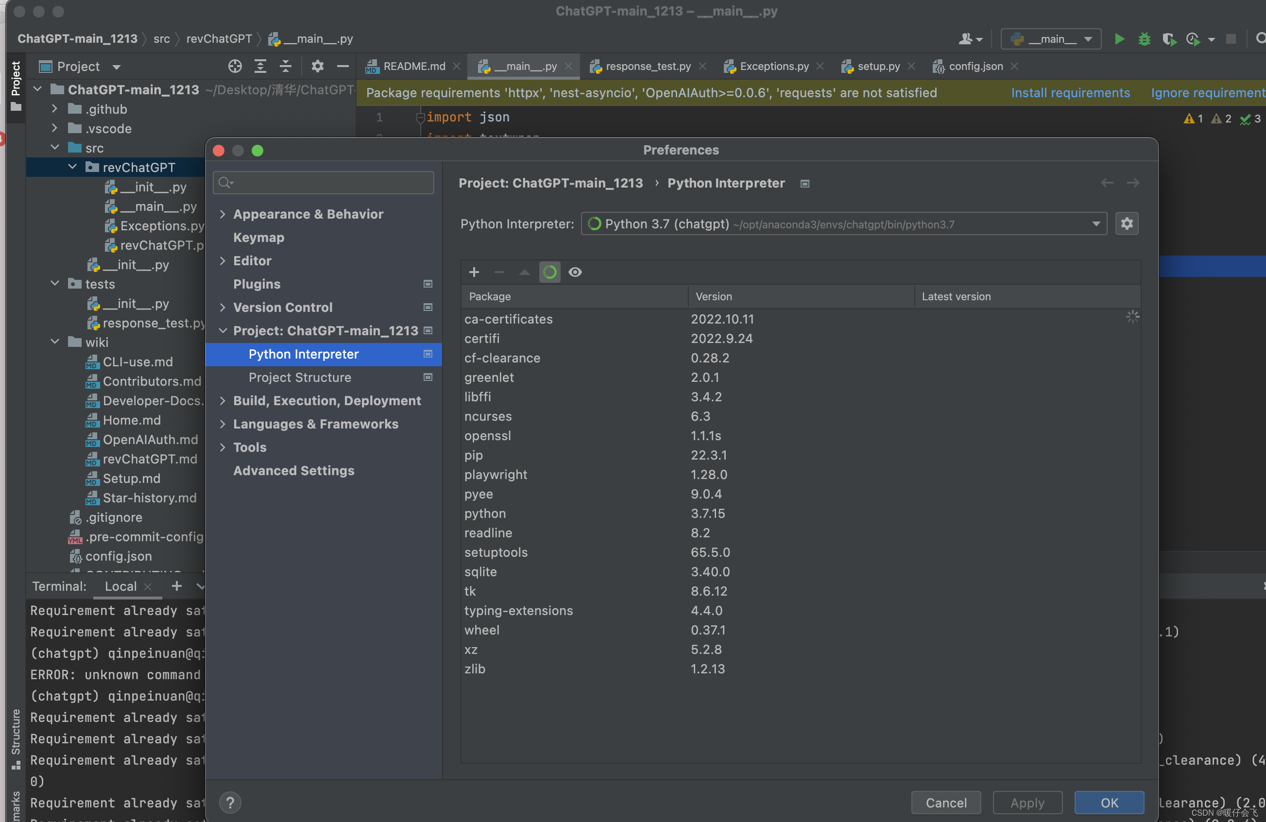Screen dimensions: 1266x822
Task: Click the locate file target icon
Action: 235,66
